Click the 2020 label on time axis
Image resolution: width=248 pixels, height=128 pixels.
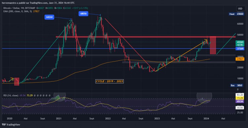[10, 118]
